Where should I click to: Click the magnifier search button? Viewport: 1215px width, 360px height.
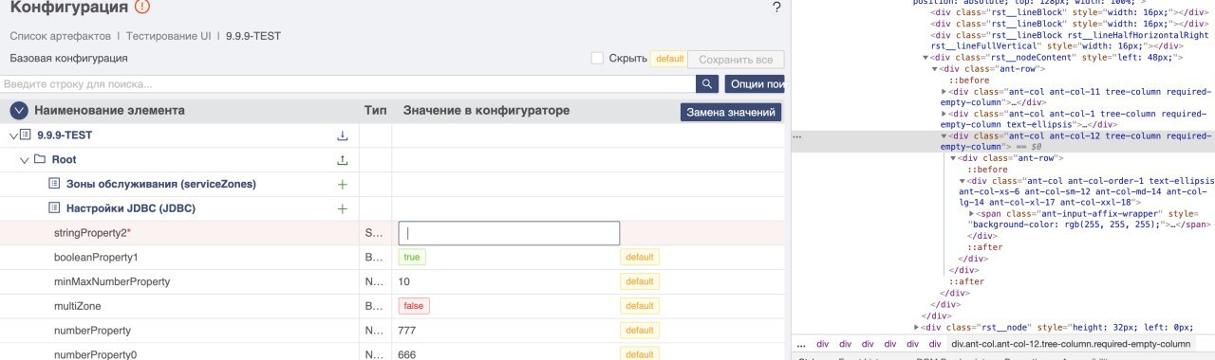(707, 84)
